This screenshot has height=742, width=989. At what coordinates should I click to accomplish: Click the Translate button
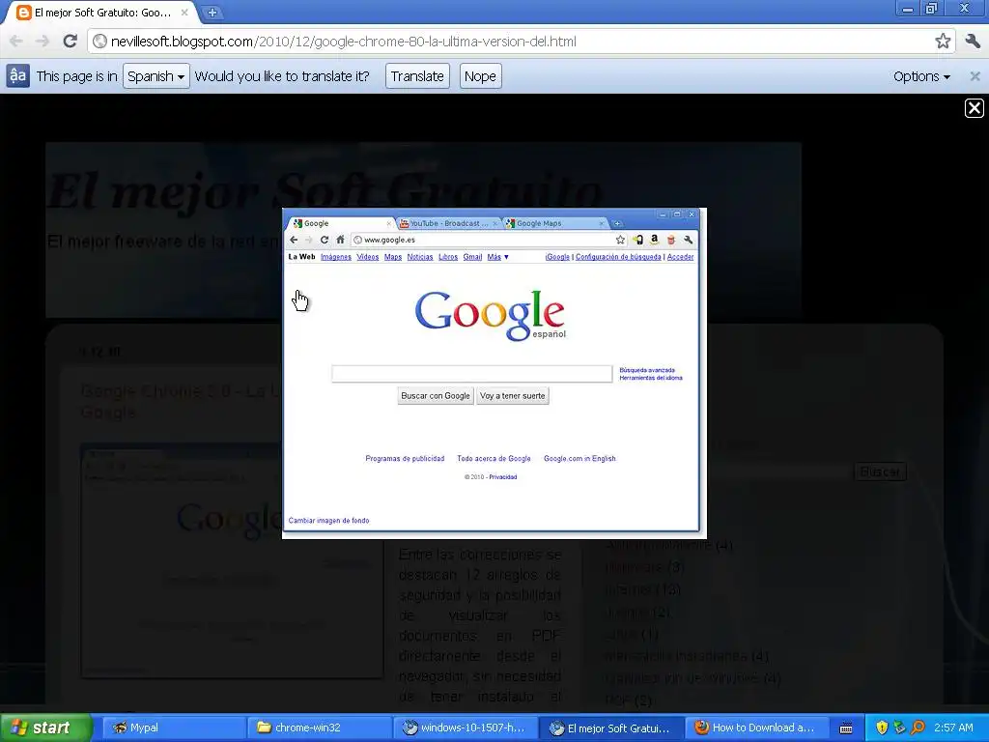tap(417, 76)
